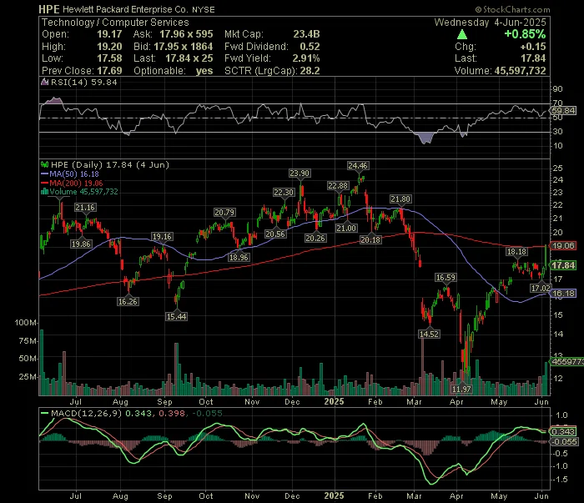Click the Technology / Computer Services sector text
Screen dimensions: 584x503
115,23
